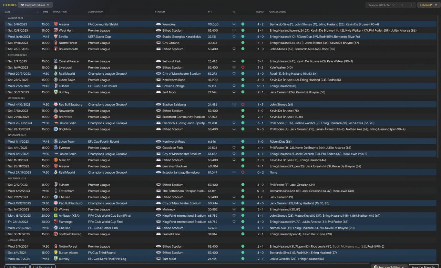The image size is (441, 268).
Task: Toggle the sort arrow in the Date column
Action: [x=37, y=12]
